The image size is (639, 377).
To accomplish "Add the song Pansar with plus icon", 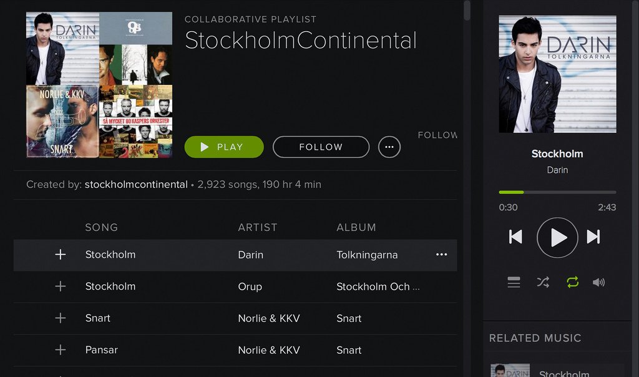I will [x=61, y=350].
